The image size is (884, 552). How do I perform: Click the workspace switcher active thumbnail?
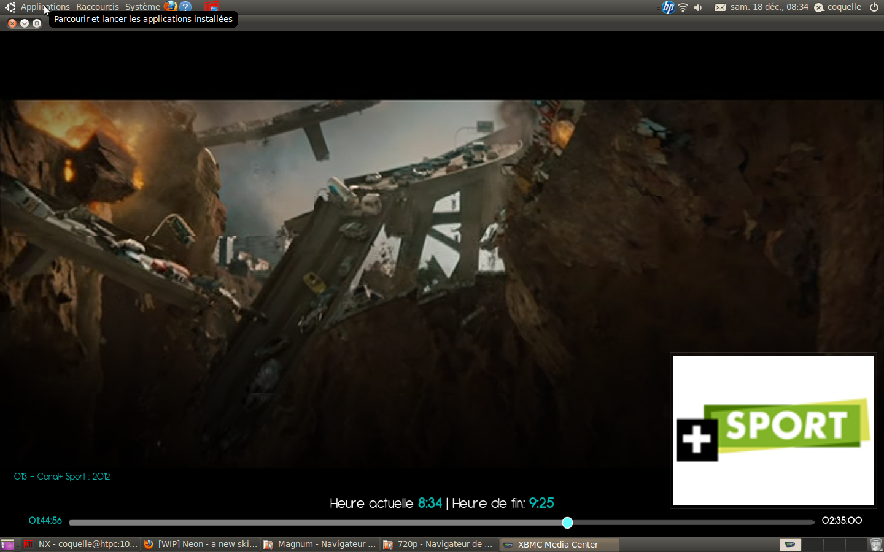tap(791, 545)
